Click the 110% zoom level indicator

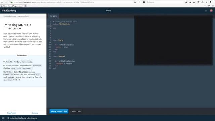pyautogui.click(x=134, y=2)
